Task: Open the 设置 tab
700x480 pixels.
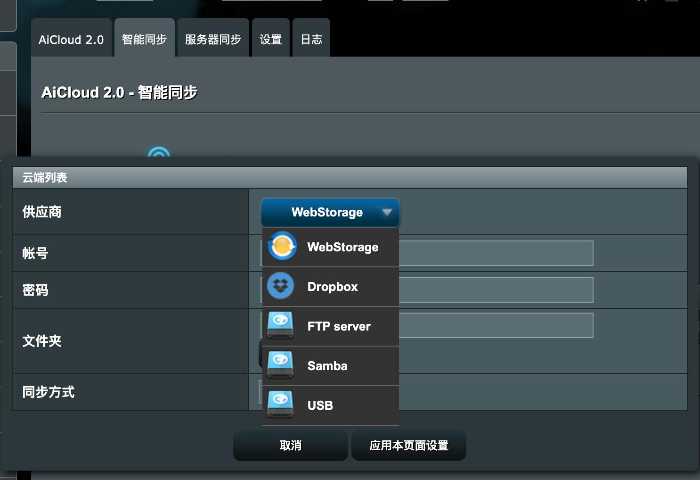Action: pos(271,38)
